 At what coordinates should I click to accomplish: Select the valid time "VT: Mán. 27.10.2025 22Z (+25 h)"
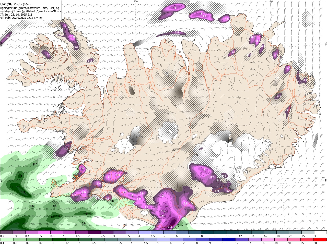click(x=21, y=18)
